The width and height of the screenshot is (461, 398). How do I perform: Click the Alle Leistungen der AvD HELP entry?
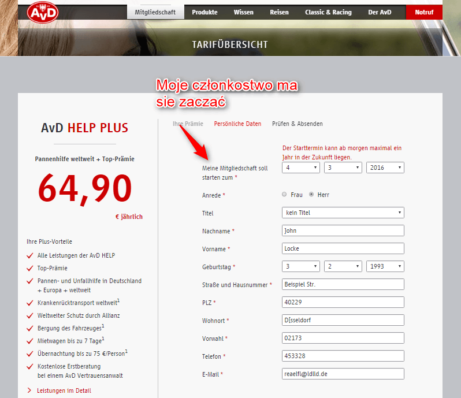[76, 255]
